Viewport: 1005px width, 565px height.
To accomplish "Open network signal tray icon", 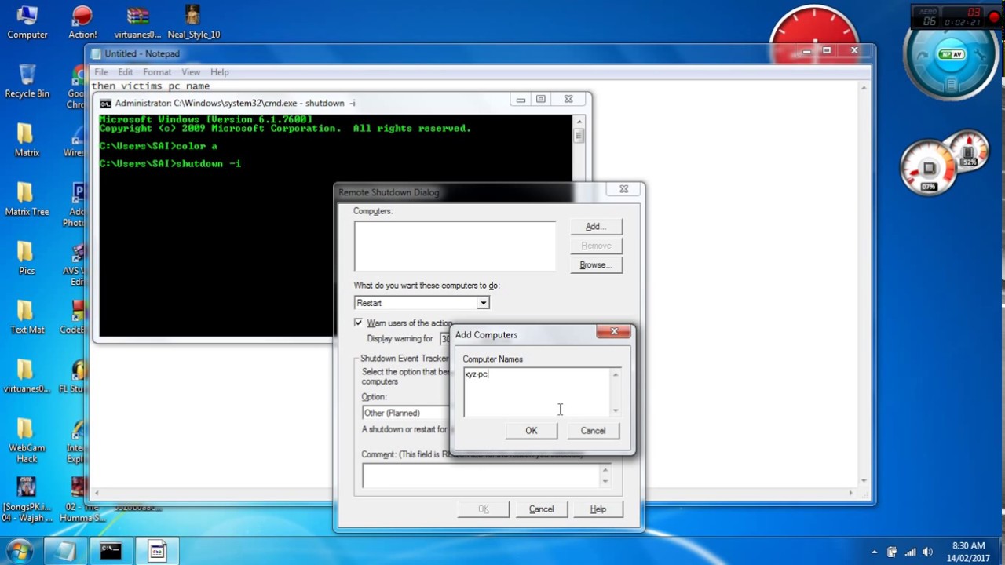I will click(910, 552).
